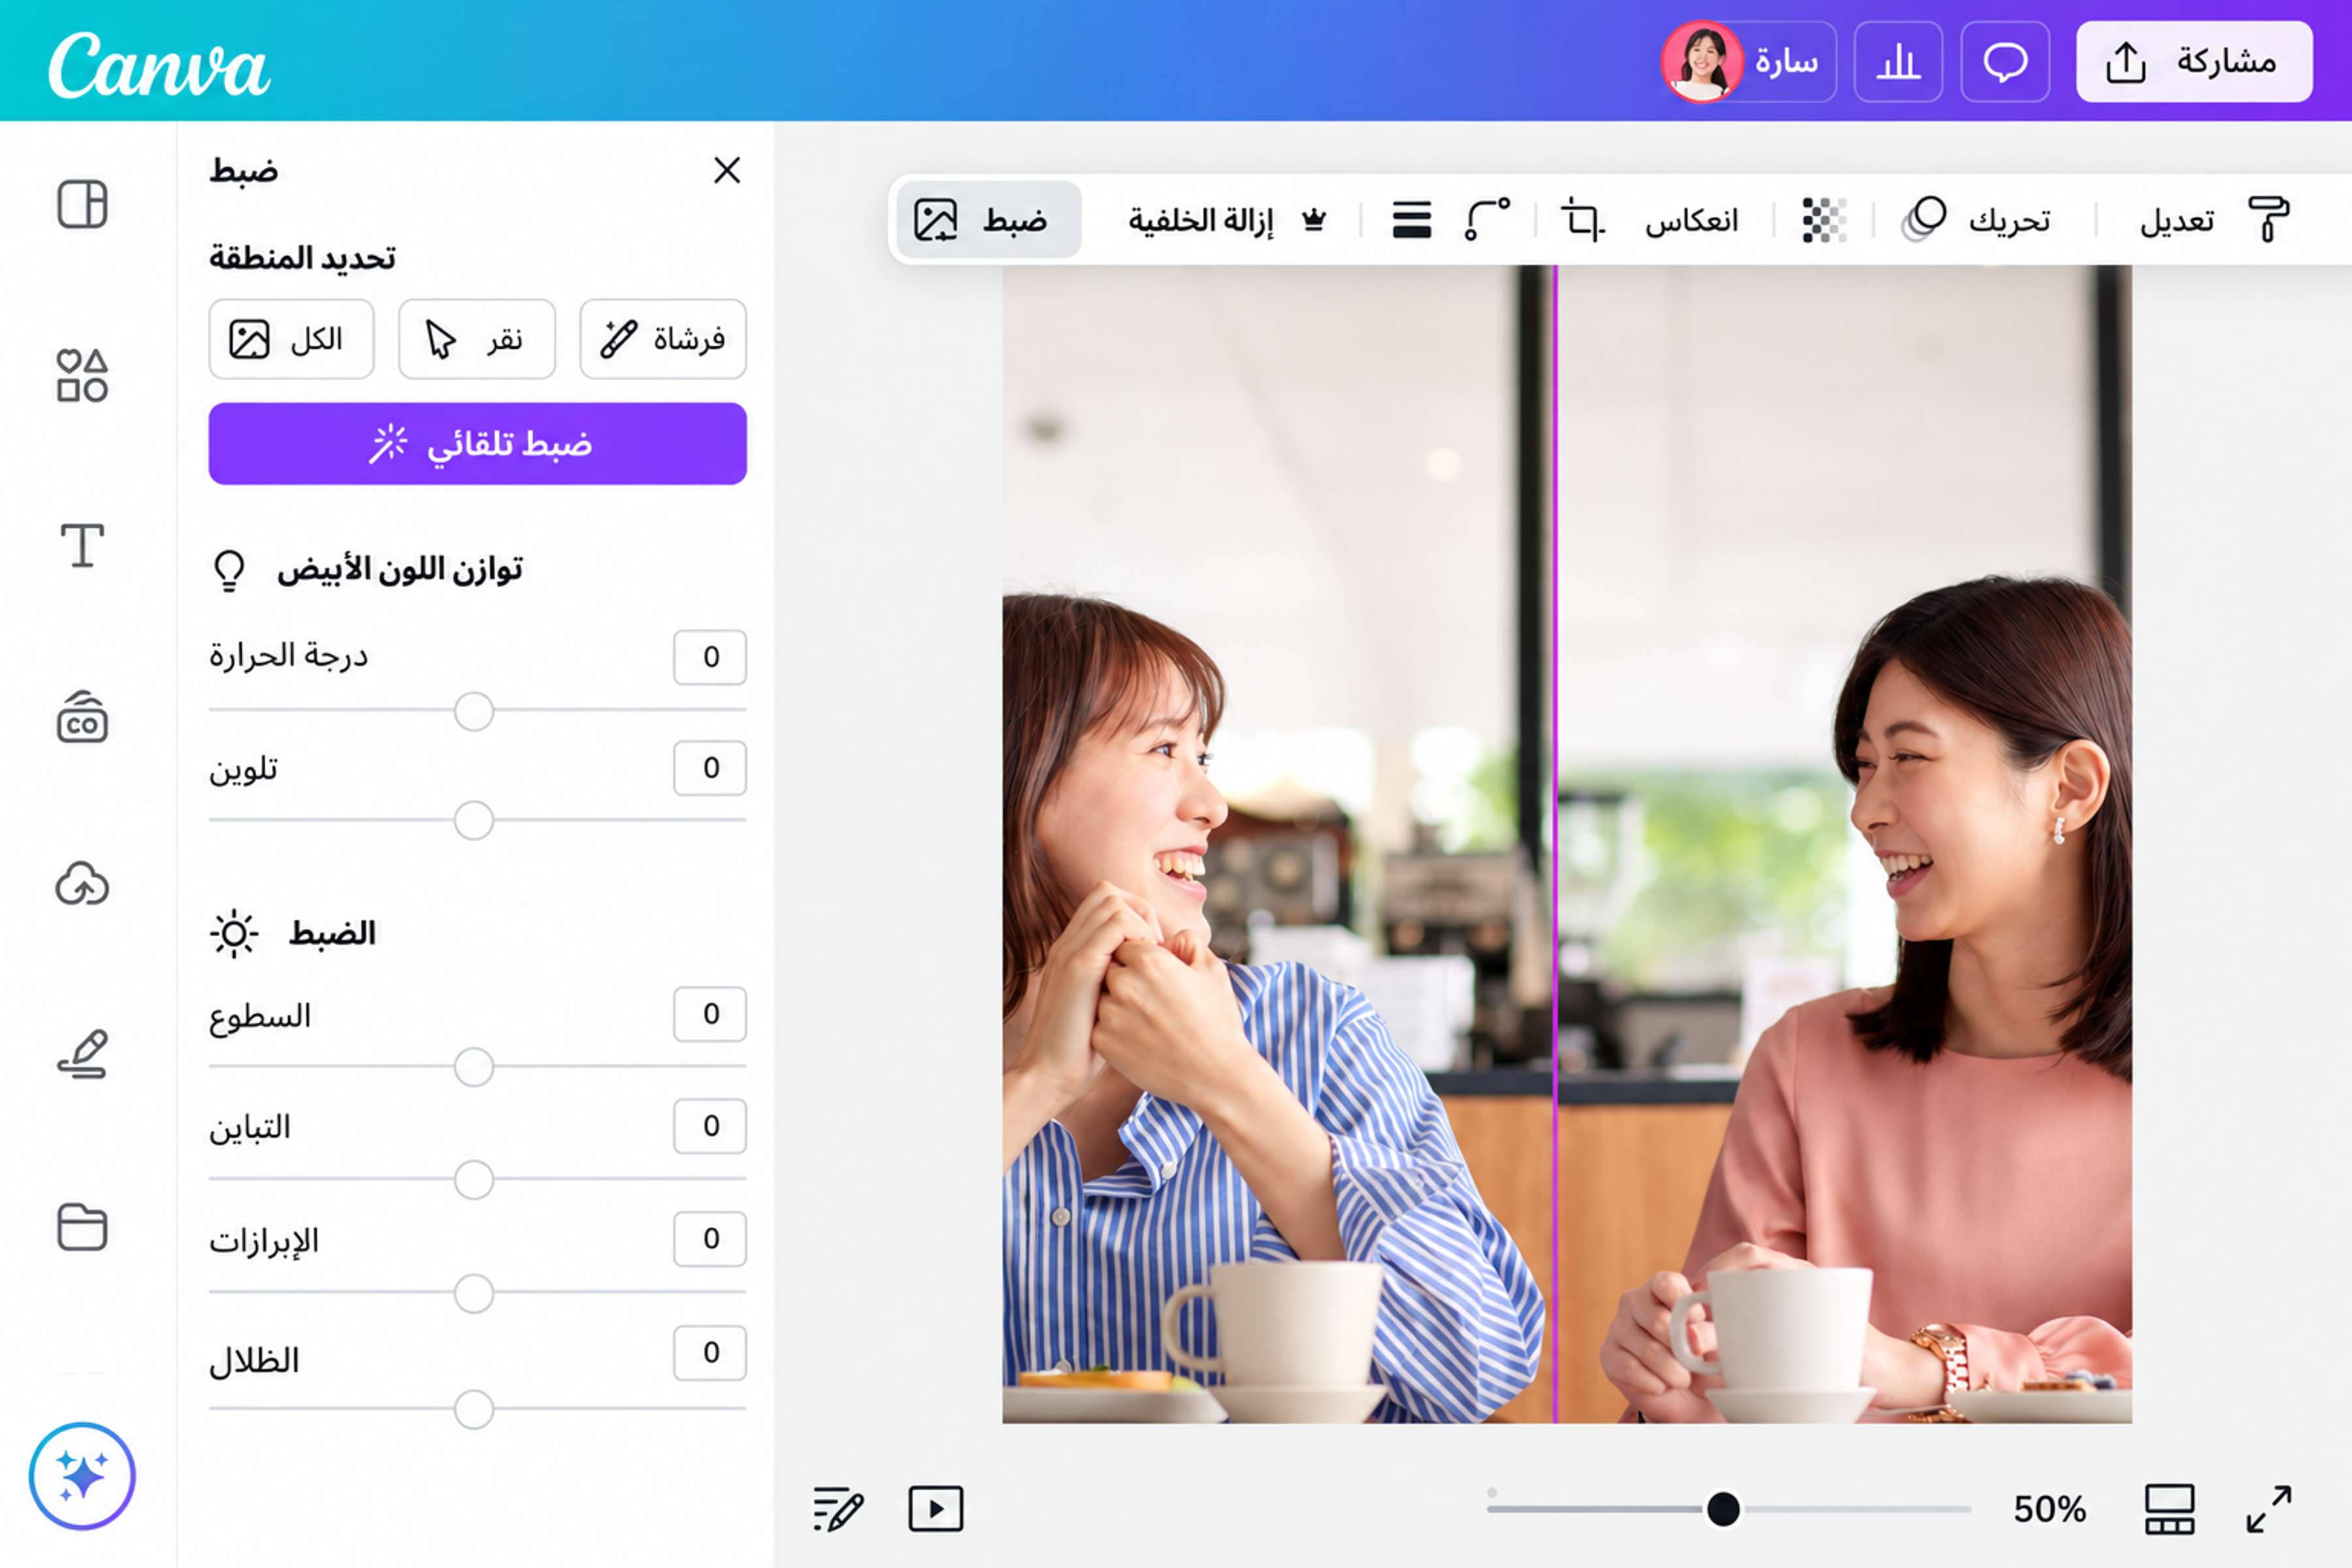Screen dimensions: 2352x1568
Task: Open the Design templates sidebar icon
Action: coord(82,204)
